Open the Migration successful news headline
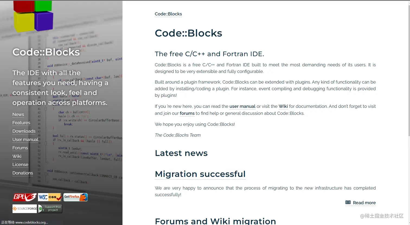Image resolution: width=410 pixels, height=225 pixels. pyautogui.click(x=200, y=174)
